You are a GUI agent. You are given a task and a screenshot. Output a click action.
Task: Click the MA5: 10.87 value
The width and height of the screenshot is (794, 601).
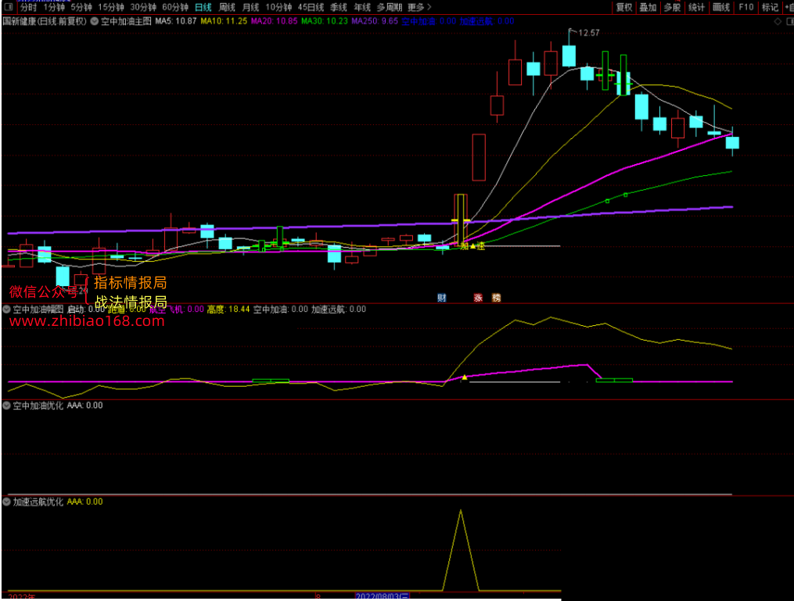pyautogui.click(x=176, y=21)
